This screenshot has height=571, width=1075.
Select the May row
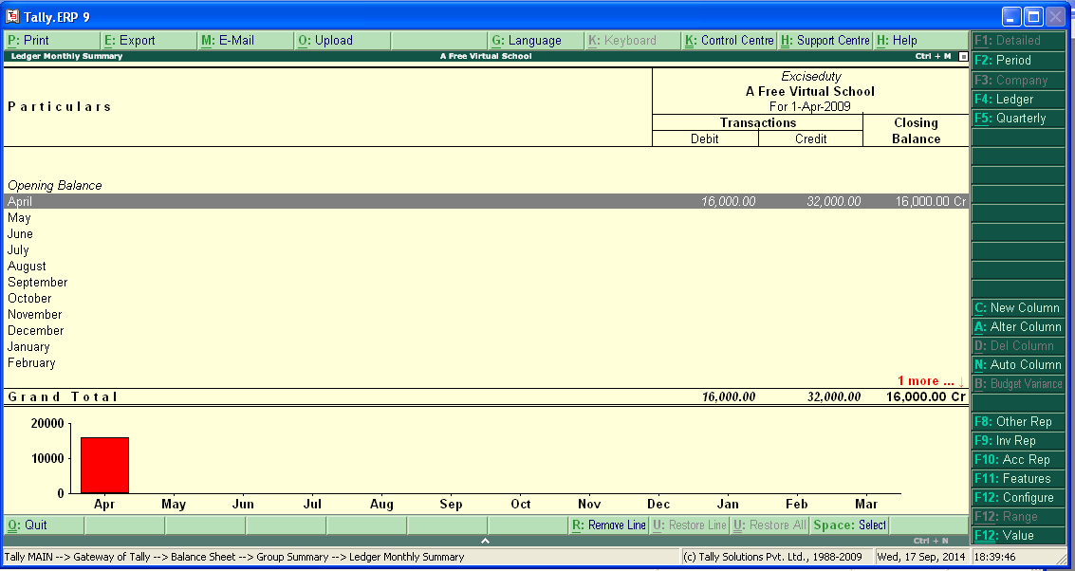coord(486,218)
